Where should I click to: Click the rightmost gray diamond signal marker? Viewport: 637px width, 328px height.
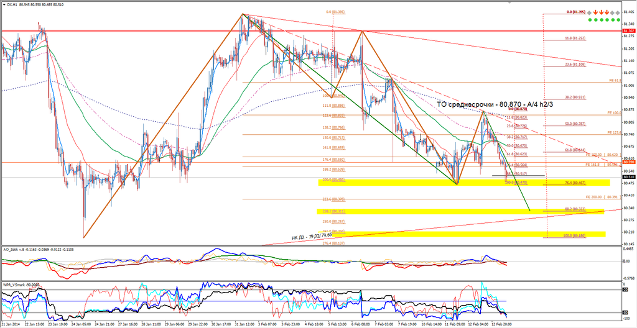click(x=618, y=14)
